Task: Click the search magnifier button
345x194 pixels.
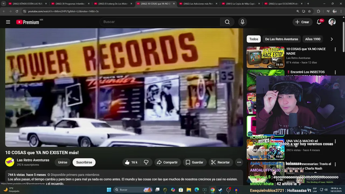Action: point(227,22)
